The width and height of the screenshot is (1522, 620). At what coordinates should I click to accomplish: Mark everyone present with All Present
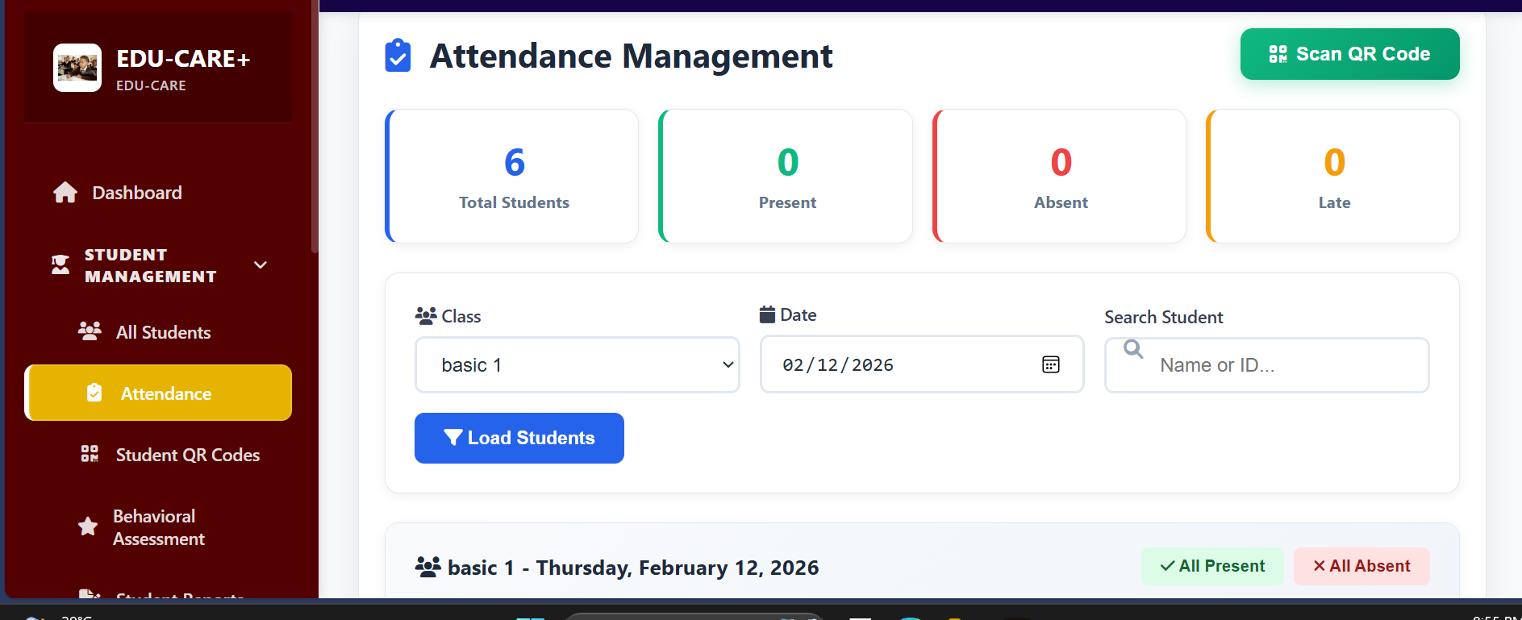(1212, 566)
